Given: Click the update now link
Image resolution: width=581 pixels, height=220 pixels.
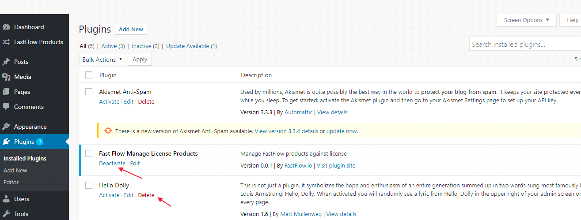Looking at the screenshot, I should (x=342, y=131).
